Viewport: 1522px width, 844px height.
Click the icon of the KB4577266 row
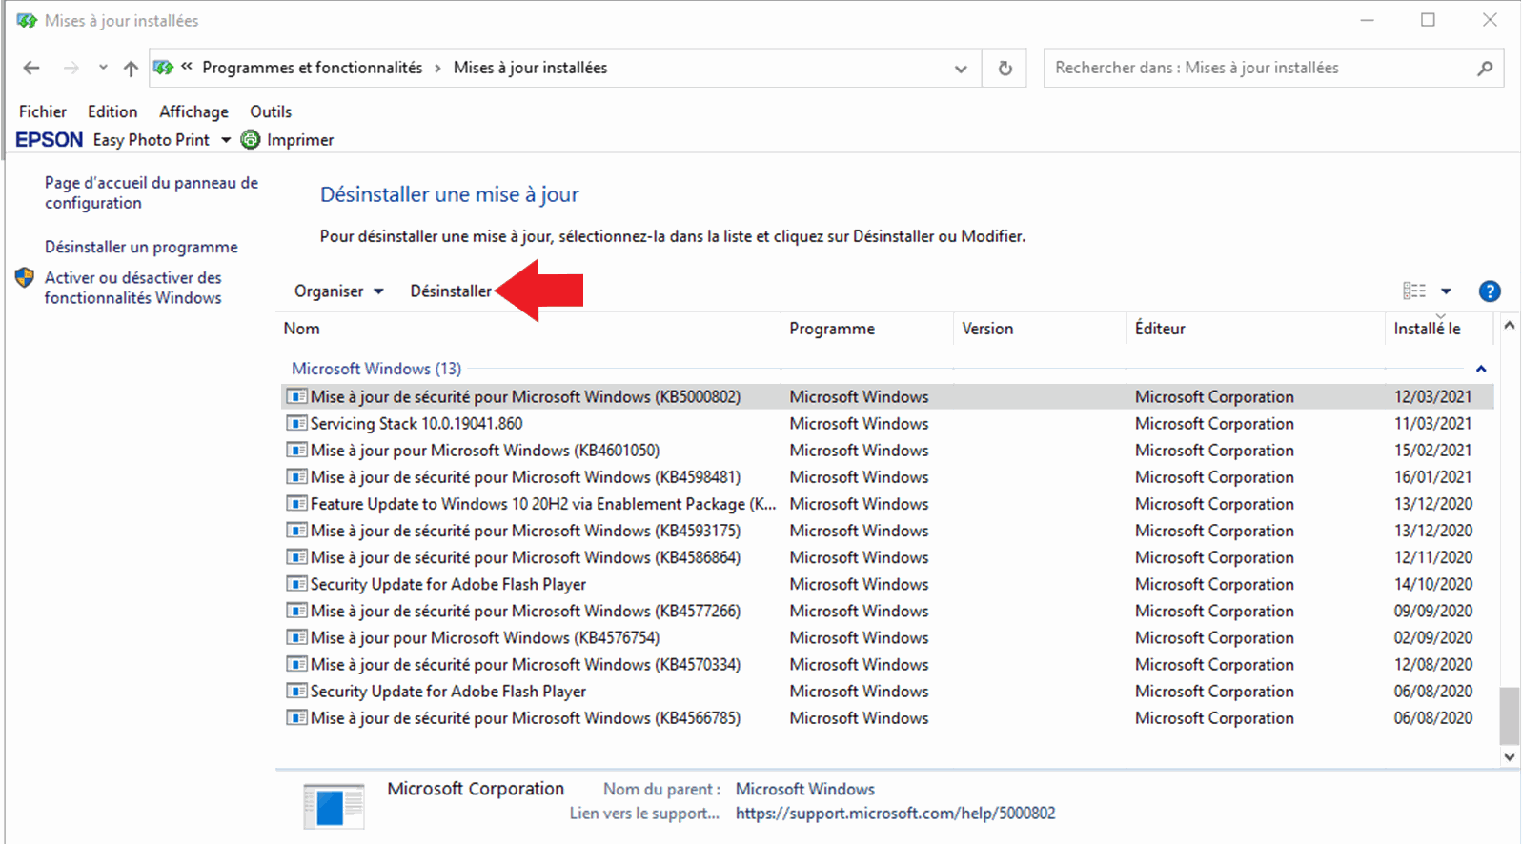[x=296, y=611]
